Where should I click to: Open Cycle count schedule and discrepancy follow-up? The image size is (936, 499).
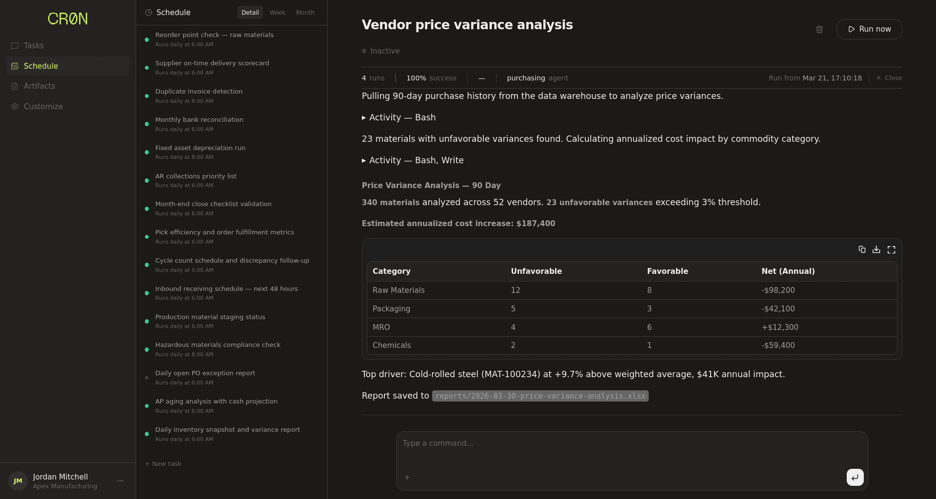coord(232,265)
